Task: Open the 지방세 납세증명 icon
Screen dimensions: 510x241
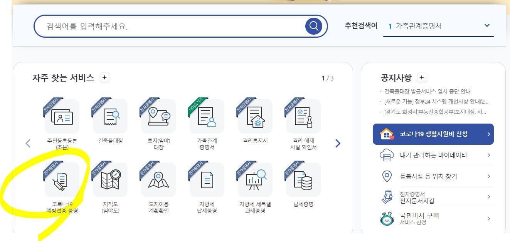Action: coord(207,180)
